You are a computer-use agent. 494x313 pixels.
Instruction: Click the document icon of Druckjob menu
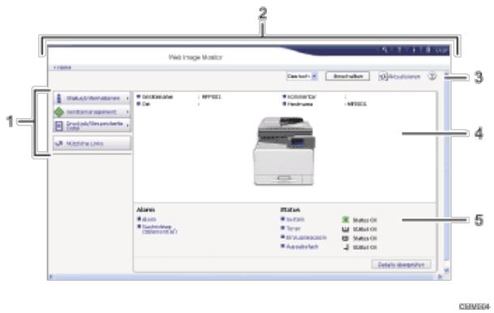click(x=58, y=125)
